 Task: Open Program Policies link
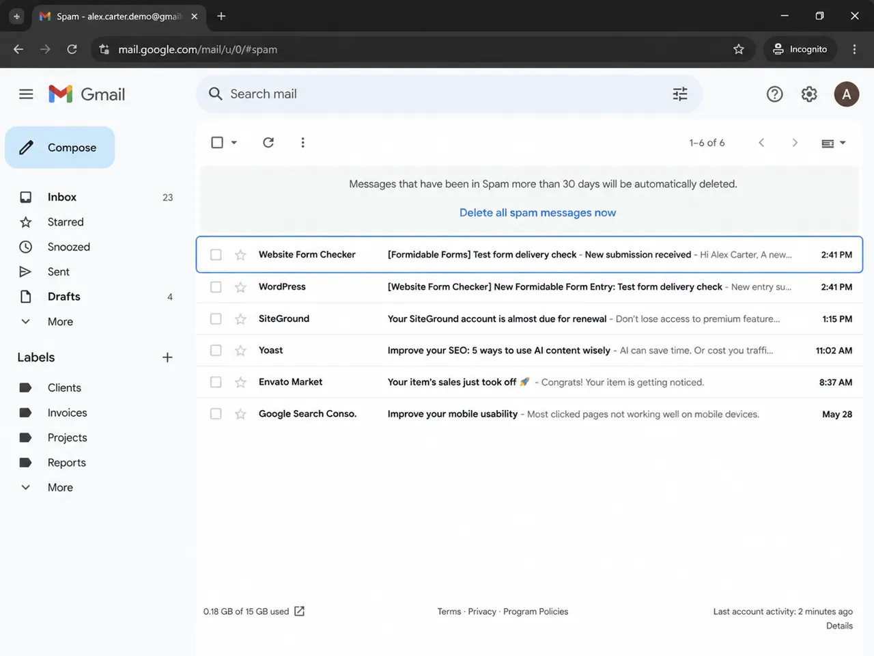coord(535,612)
